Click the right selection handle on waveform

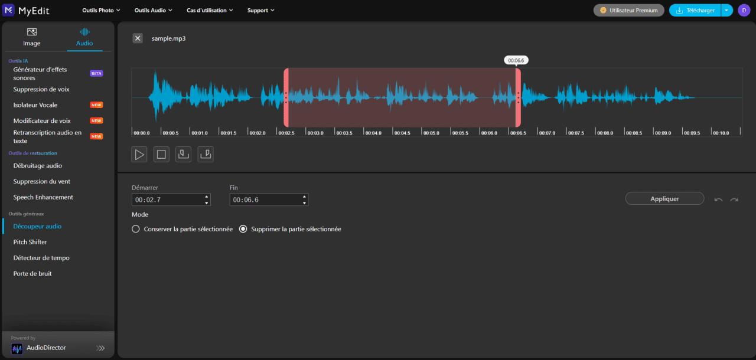coord(518,97)
